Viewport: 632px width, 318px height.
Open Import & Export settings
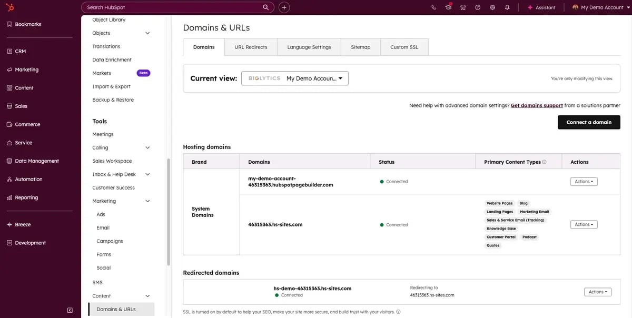tap(111, 86)
